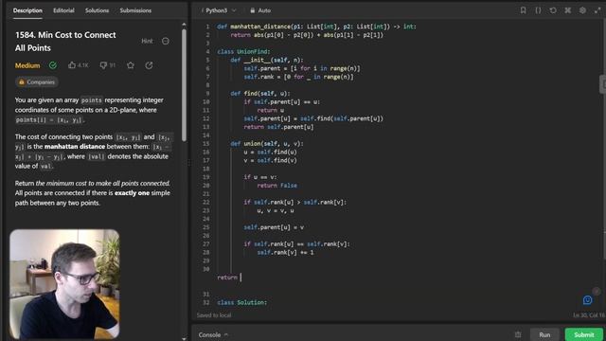The image size is (606, 341).
Task: Click the format code braces icon
Action: [538, 10]
